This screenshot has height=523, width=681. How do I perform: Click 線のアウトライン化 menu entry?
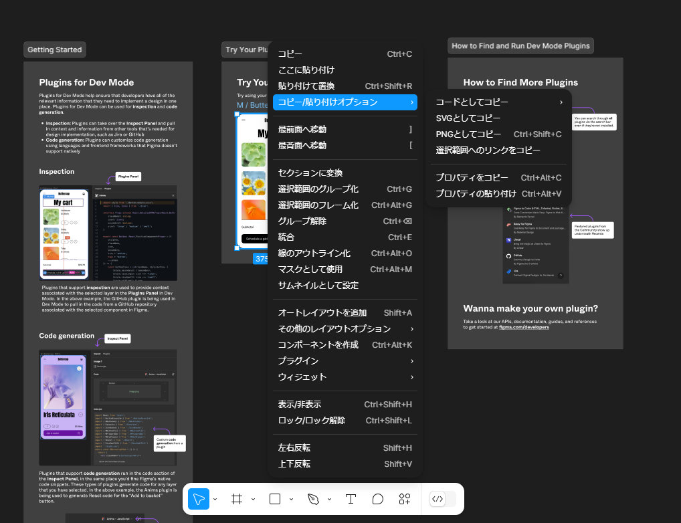click(345, 253)
